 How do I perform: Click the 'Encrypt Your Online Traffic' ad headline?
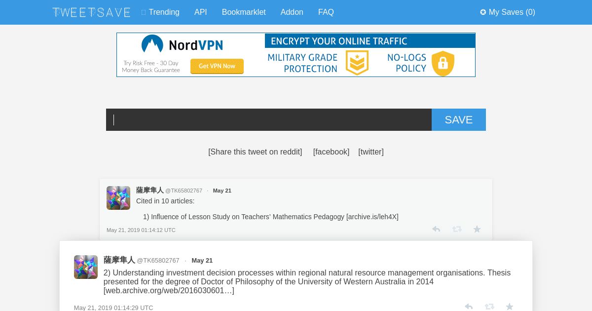(x=339, y=41)
